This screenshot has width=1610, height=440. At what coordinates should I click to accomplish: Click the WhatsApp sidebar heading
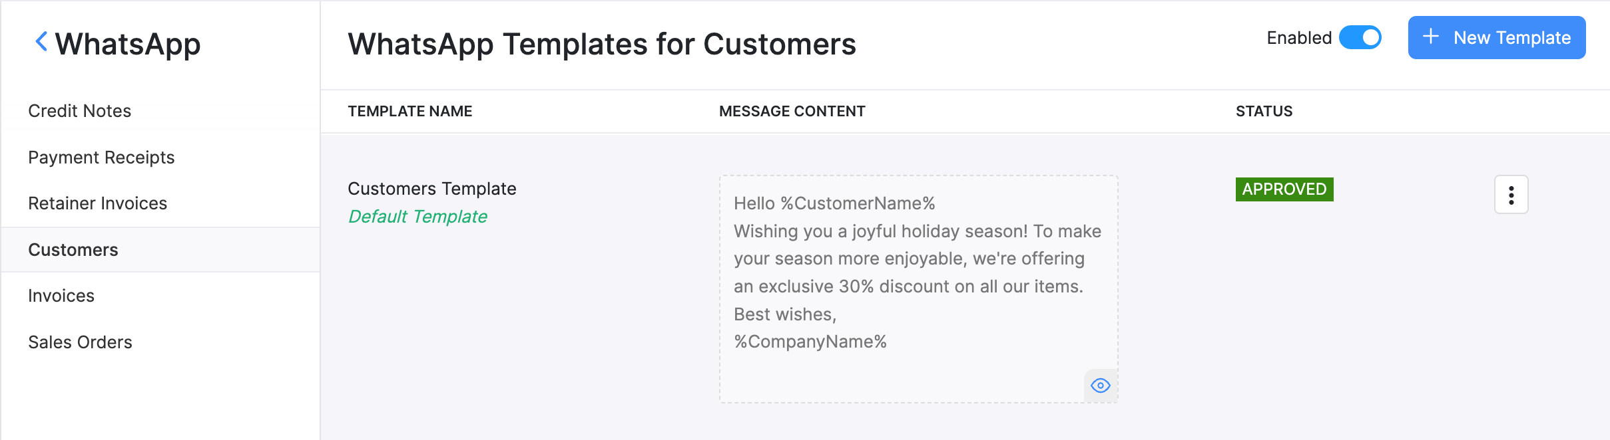127,45
